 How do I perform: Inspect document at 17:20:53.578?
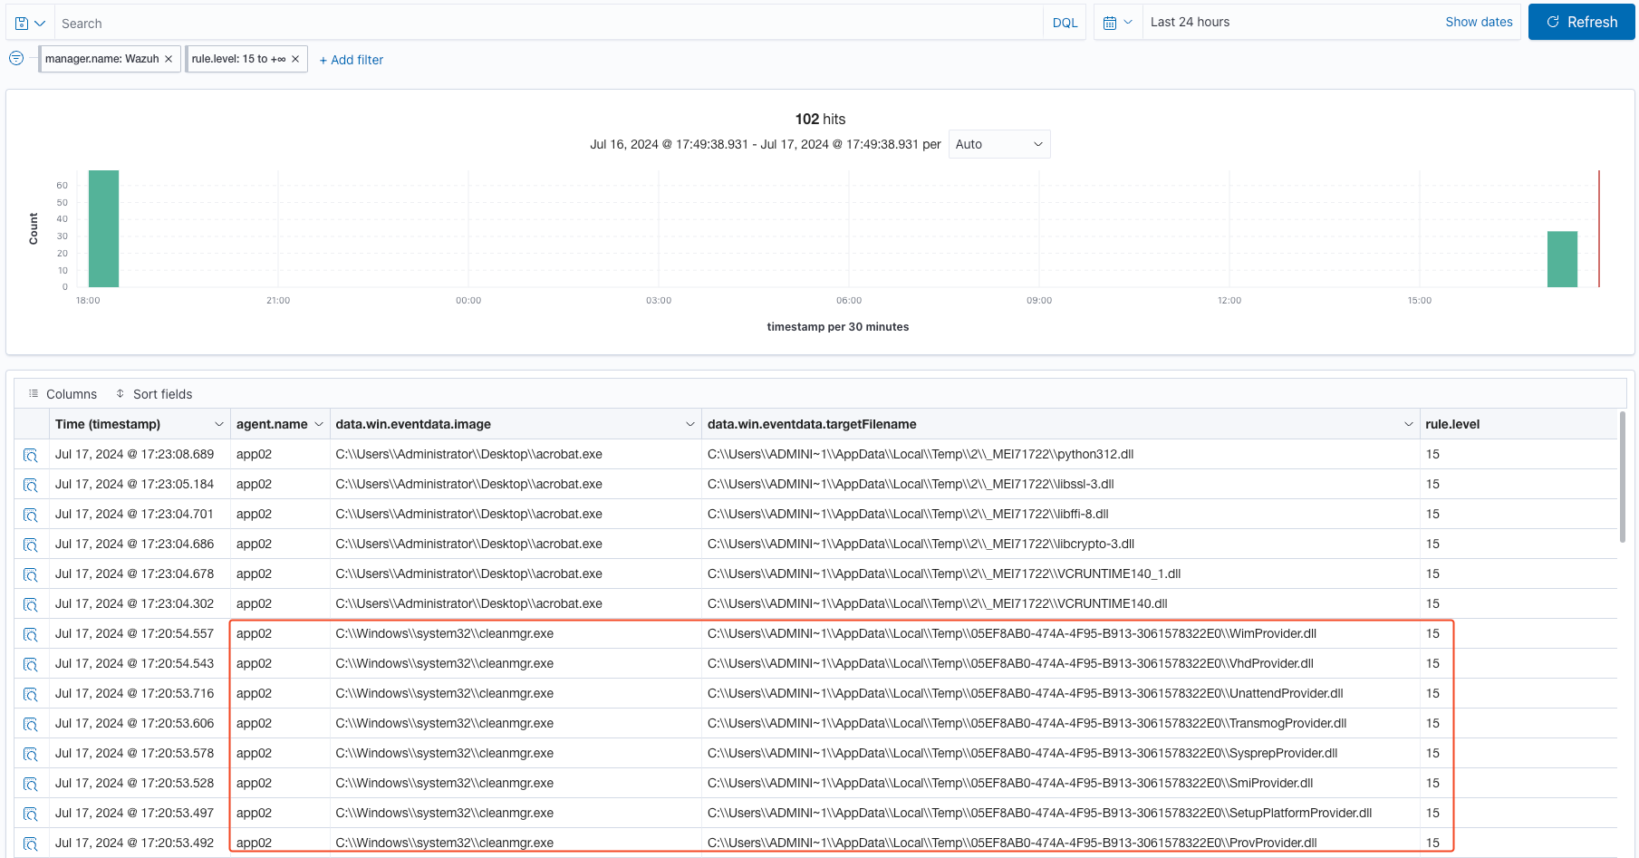click(x=31, y=754)
